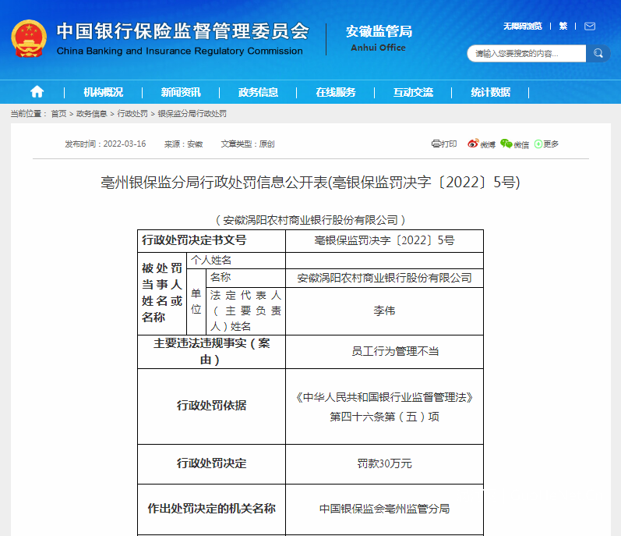Click the home icon in navigation bar

[x=37, y=91]
